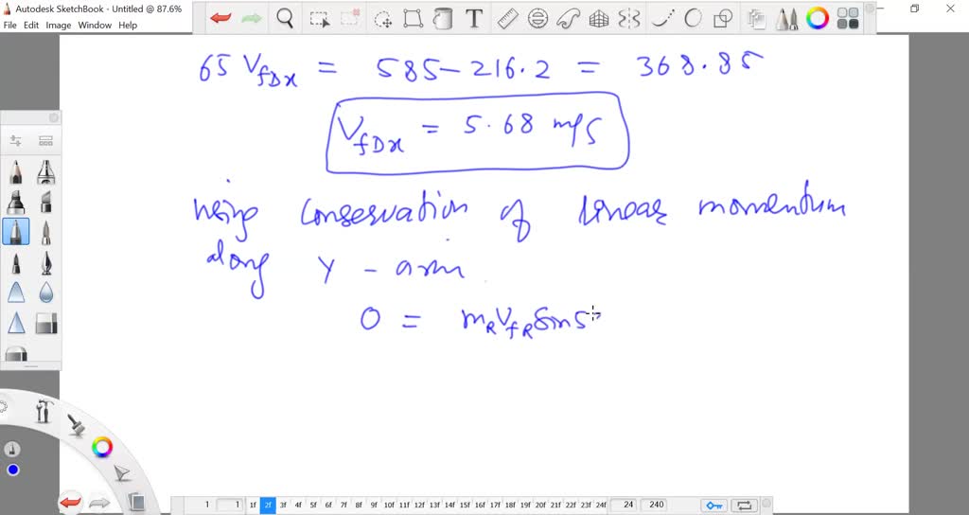Open tools settings in the corner lagoon

(x=44, y=411)
